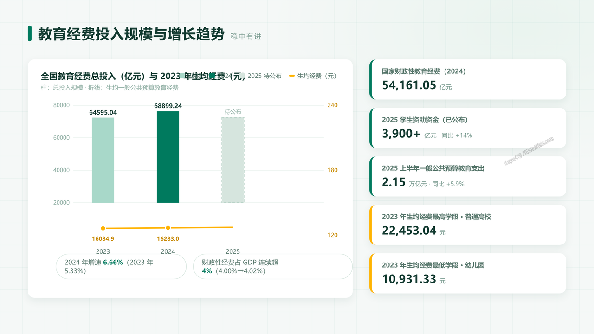This screenshot has width=594, height=334.
Task: Click the dashed 2025 pending bar
Action: point(233,160)
